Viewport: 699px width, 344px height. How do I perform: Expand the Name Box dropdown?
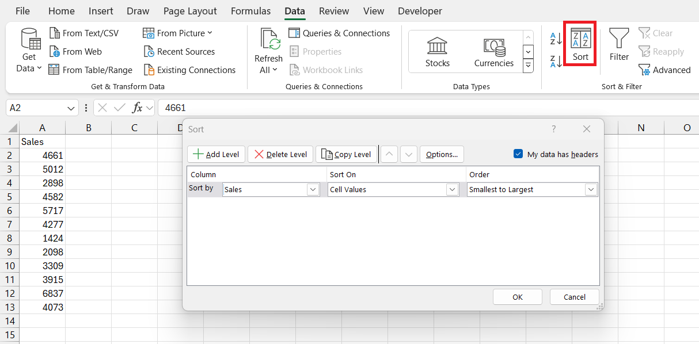[71, 108]
